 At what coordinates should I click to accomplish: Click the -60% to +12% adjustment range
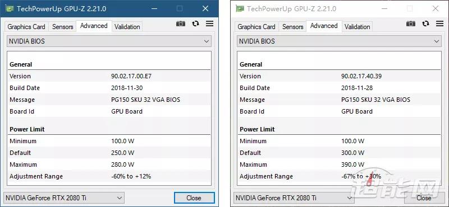131,176
